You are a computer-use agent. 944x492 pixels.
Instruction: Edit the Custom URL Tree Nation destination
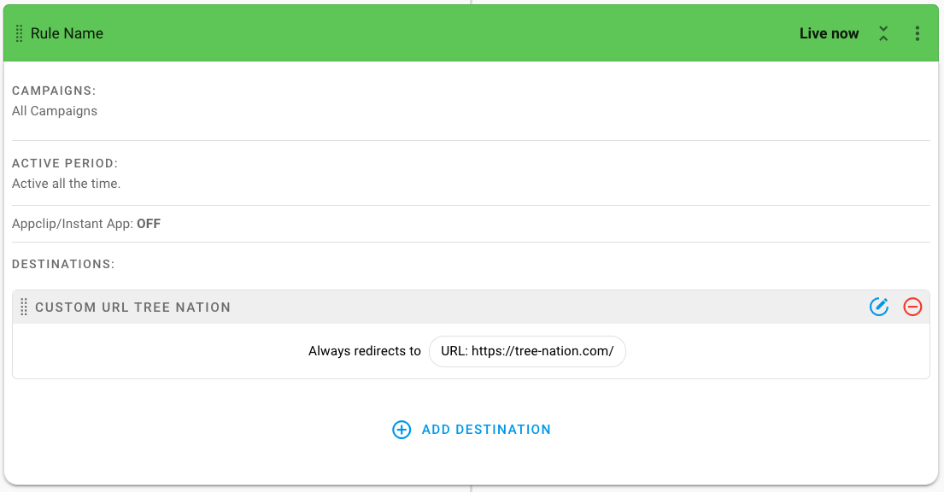tap(879, 307)
